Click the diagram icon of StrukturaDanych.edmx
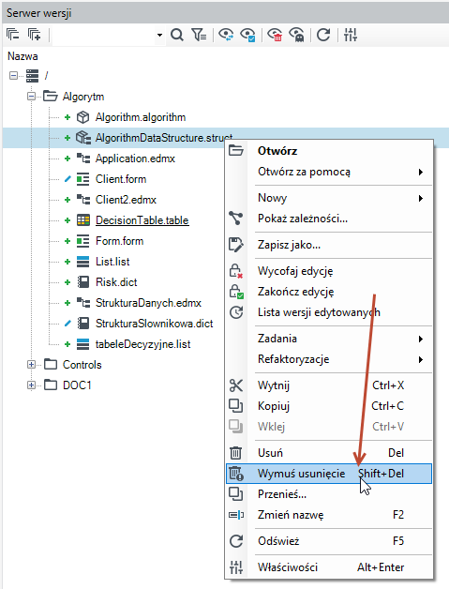Image resolution: width=449 pixels, height=589 pixels. click(x=83, y=303)
